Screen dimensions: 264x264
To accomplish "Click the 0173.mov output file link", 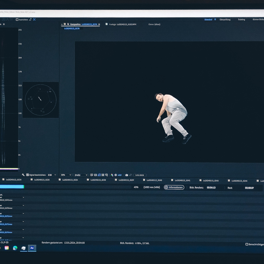I will 6,224.
